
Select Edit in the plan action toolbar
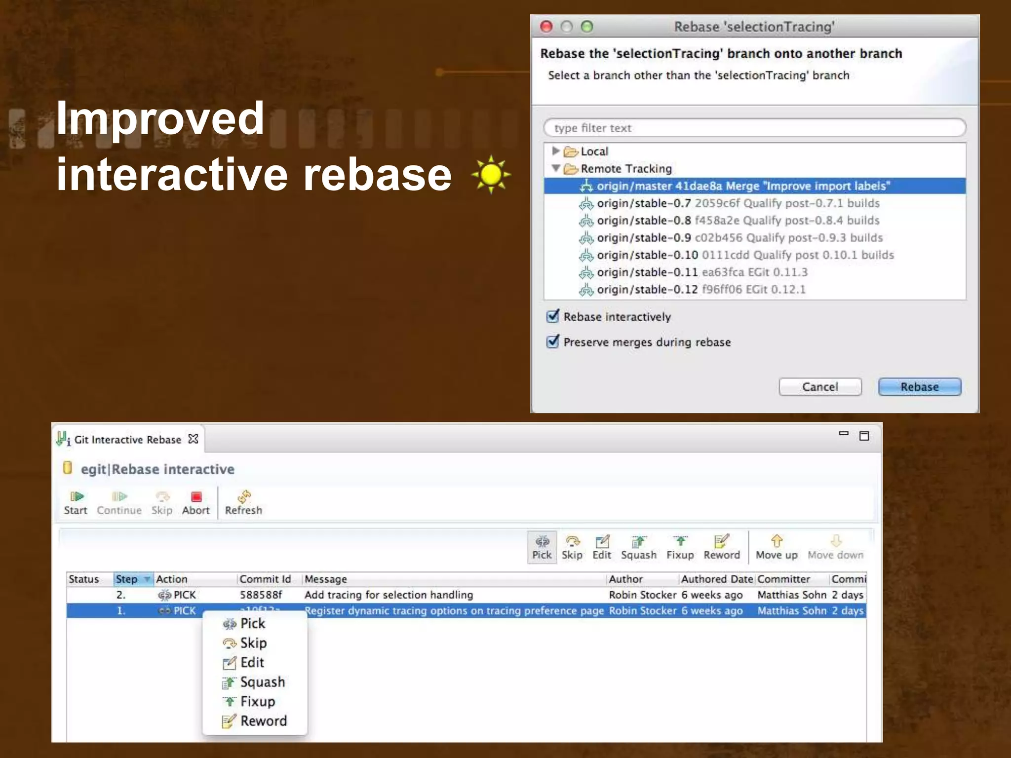(602, 547)
